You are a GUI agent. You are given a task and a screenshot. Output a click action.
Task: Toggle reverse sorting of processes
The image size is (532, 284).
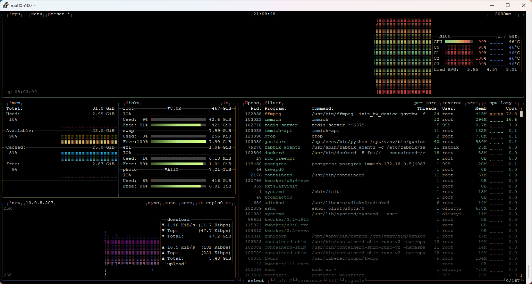(x=452, y=103)
